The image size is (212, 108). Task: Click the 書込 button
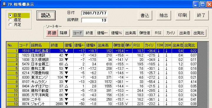click(145, 15)
